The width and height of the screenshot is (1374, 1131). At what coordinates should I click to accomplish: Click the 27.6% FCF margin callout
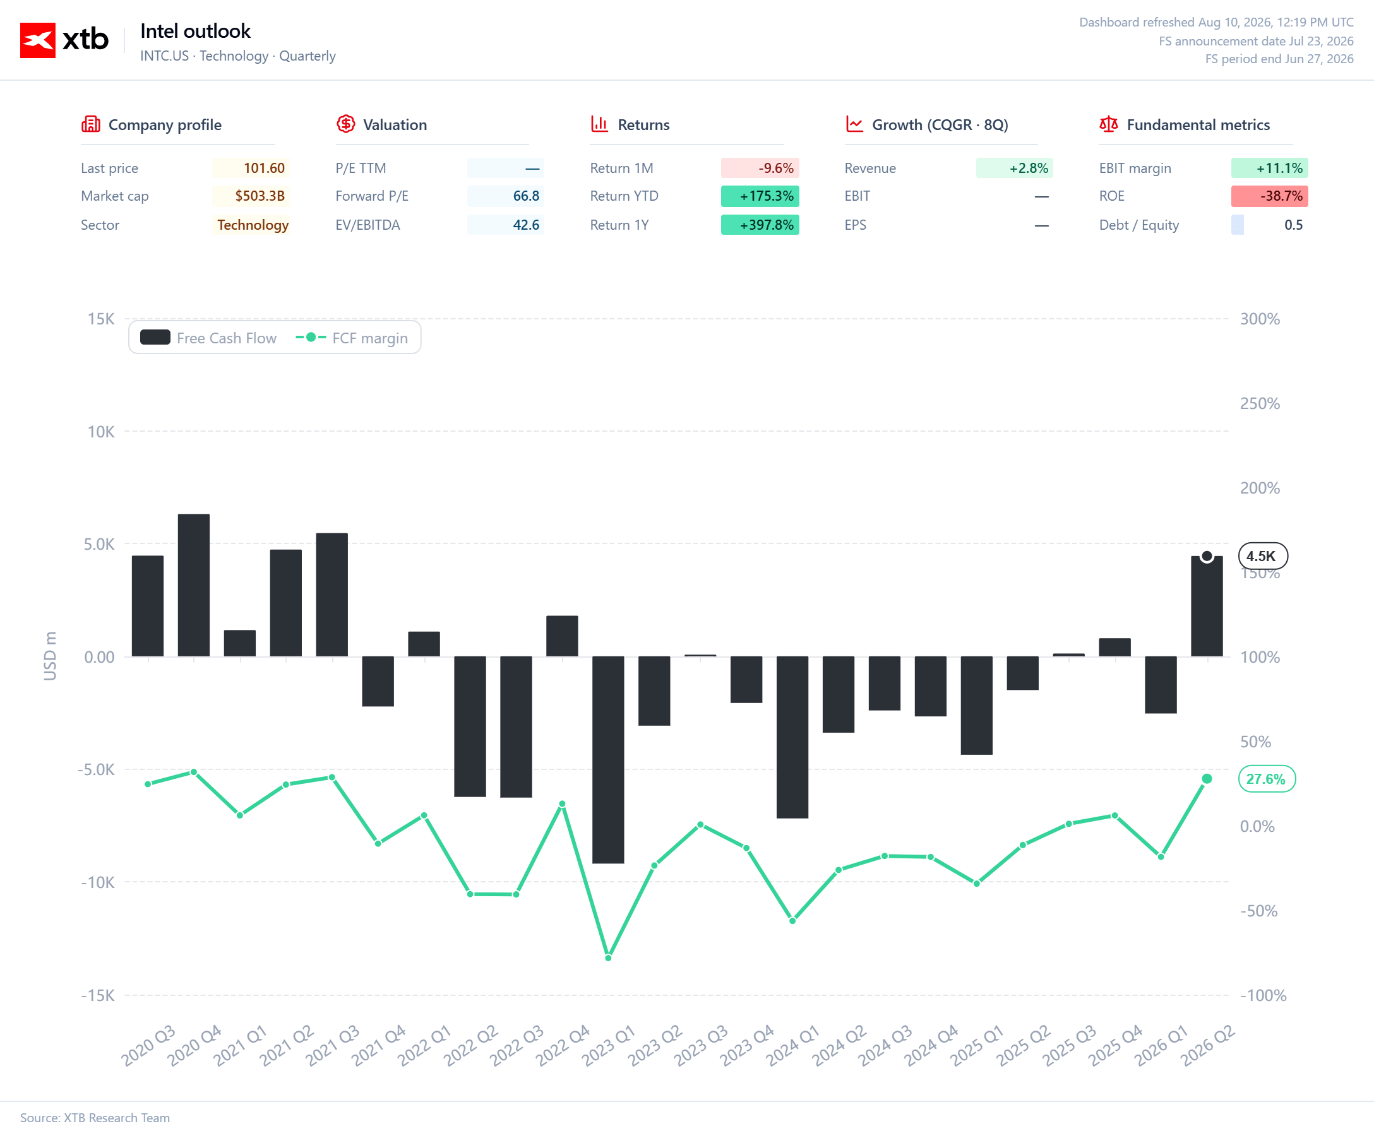click(1267, 779)
